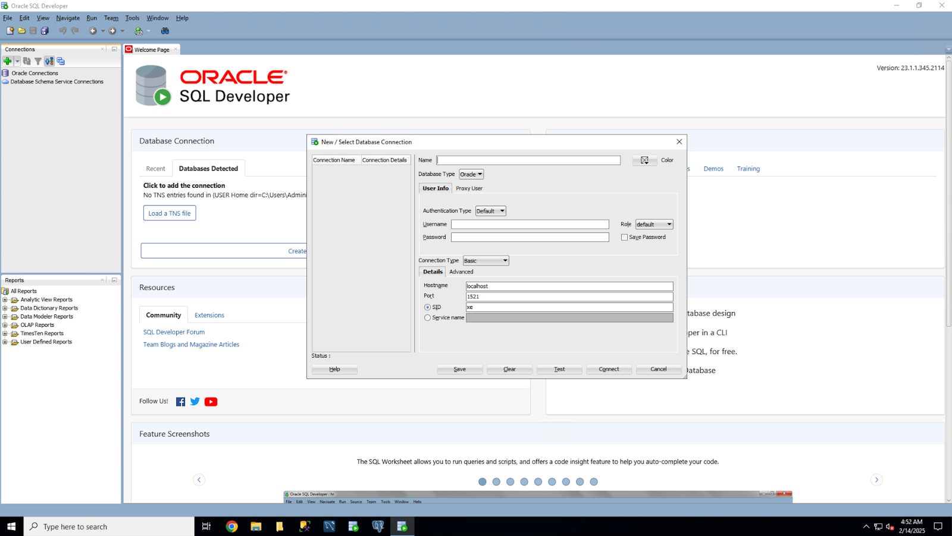Click the Collapse All icon in Connections

pyautogui.click(x=61, y=61)
